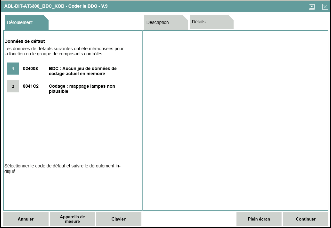Screen dimensions: 331x228
Task: Open the Détails tab
Action: [x=212, y=22]
